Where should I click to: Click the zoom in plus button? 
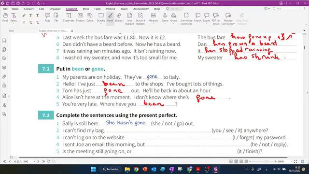276,161
